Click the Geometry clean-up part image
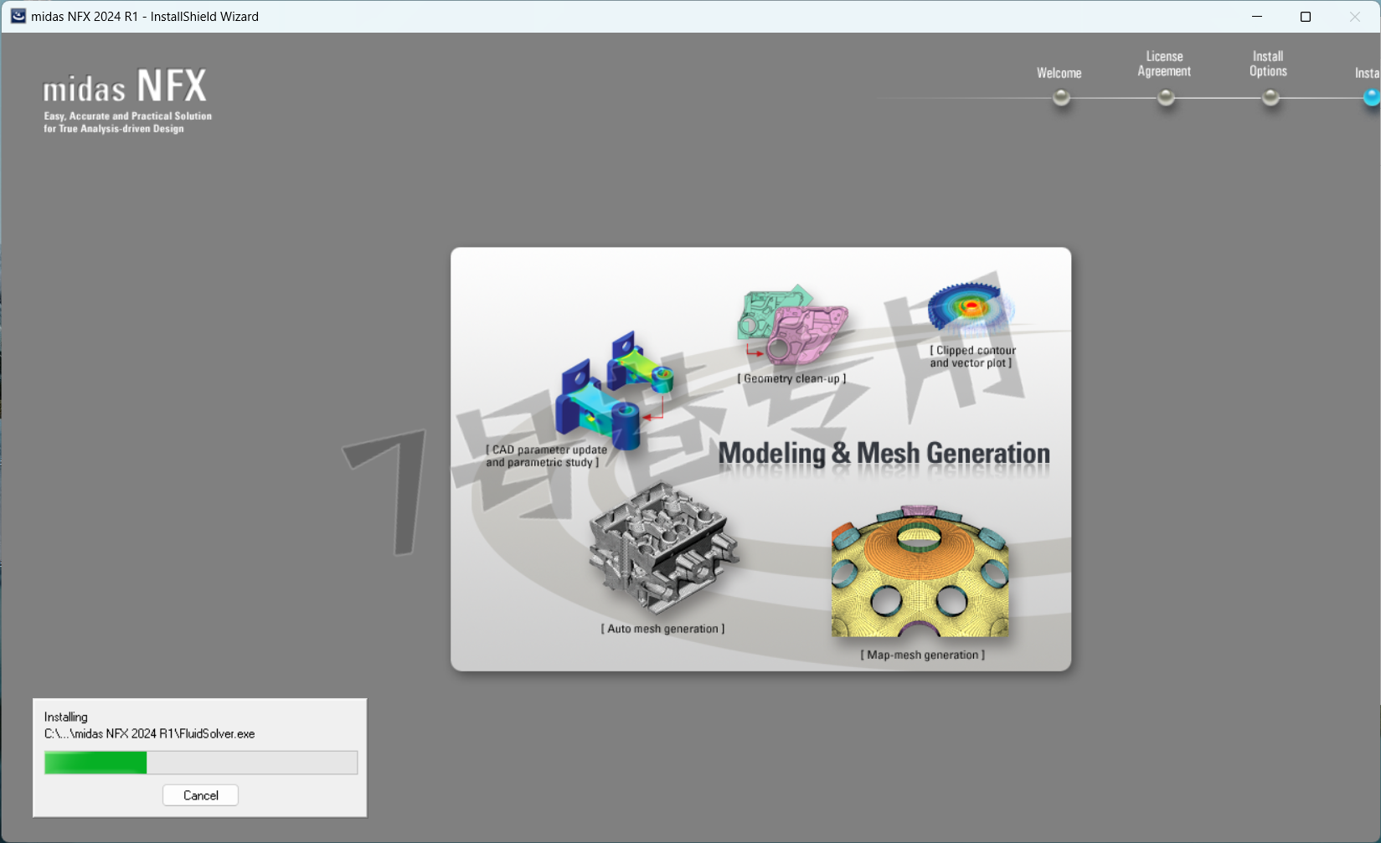The width and height of the screenshot is (1381, 843). coord(791,324)
